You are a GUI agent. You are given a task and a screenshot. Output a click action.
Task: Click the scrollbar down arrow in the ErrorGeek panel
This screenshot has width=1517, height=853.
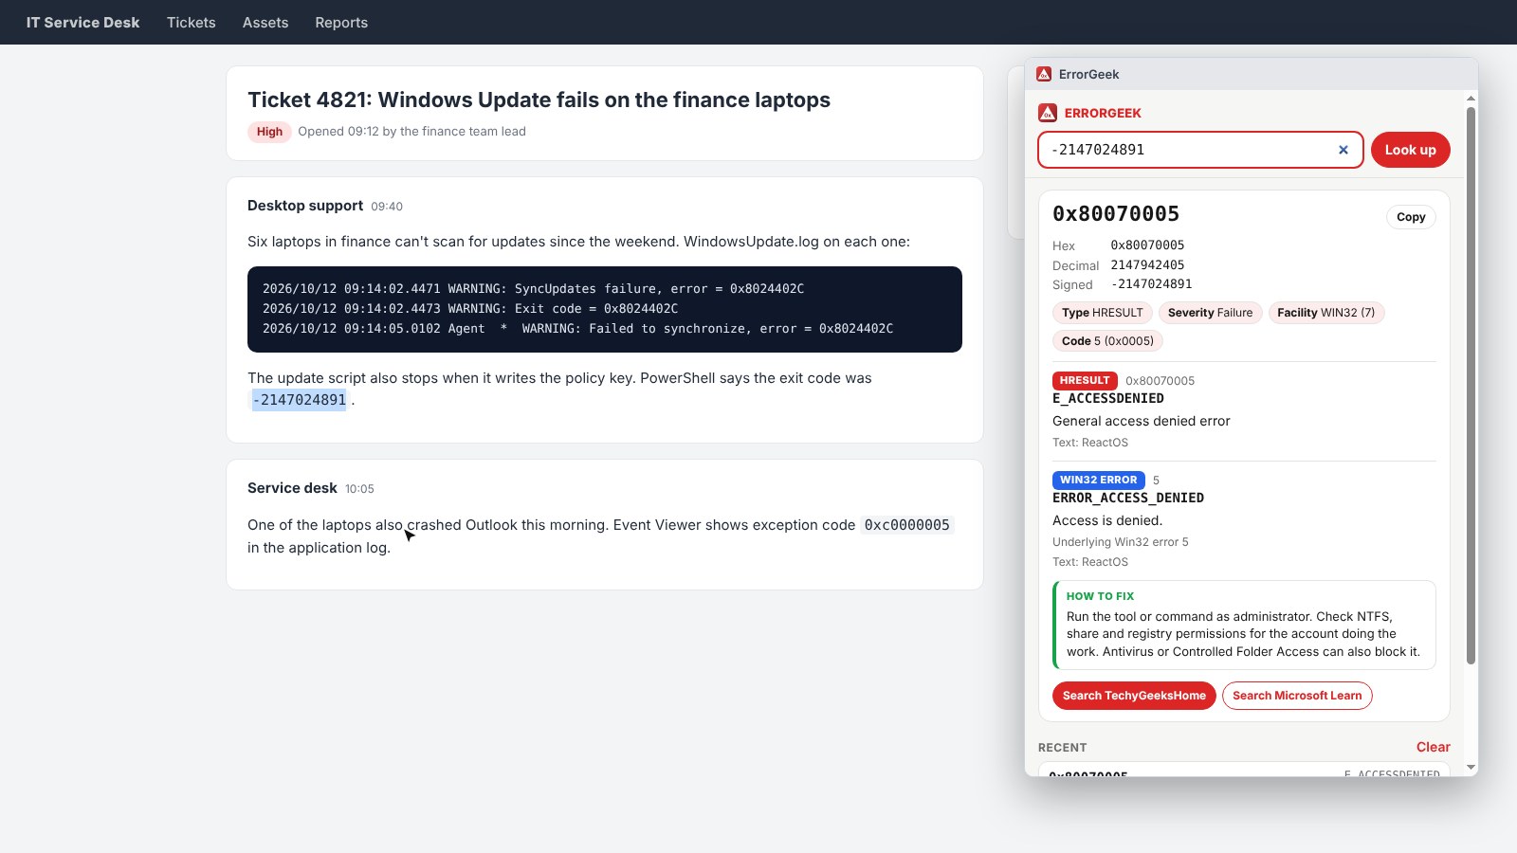1471,768
